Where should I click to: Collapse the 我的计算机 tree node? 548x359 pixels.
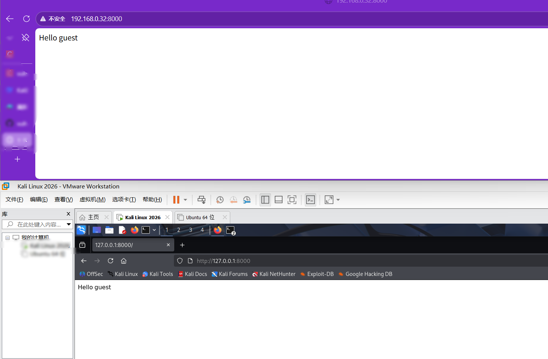pyautogui.click(x=7, y=237)
